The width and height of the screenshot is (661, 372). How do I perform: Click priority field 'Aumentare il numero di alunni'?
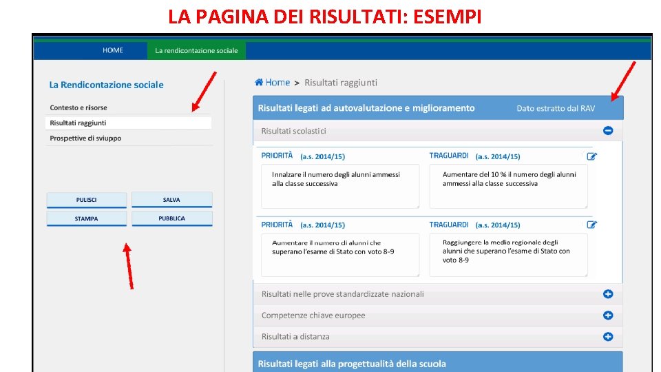point(340,255)
